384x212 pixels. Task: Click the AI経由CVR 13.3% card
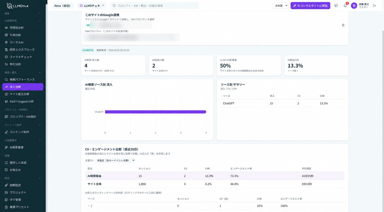317,66
